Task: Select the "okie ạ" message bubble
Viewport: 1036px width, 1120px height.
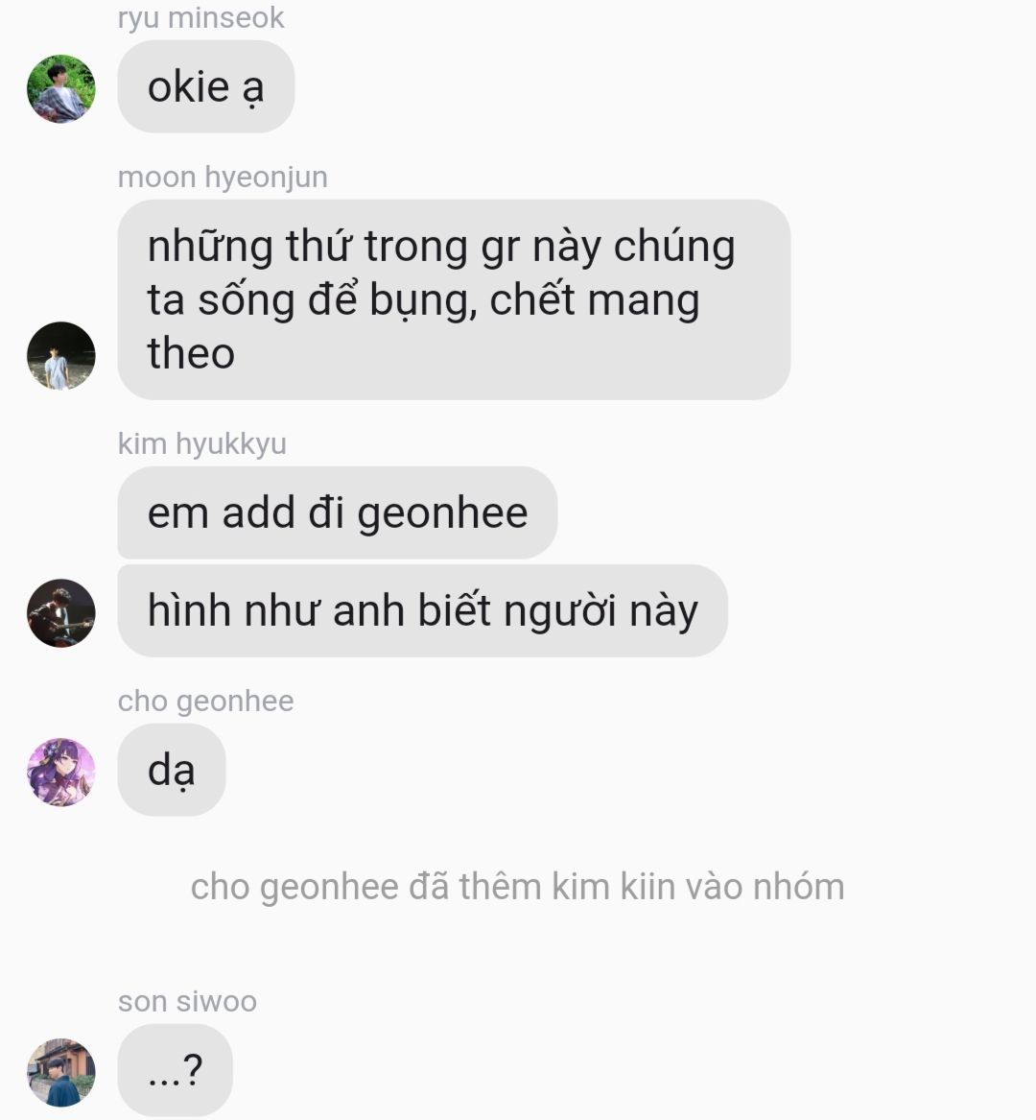Action: click(x=205, y=86)
